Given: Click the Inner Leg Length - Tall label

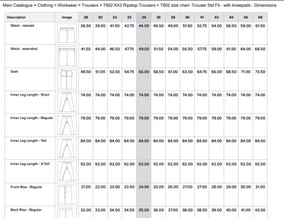Looking at the screenshot, I should pyautogui.click(x=28, y=141).
